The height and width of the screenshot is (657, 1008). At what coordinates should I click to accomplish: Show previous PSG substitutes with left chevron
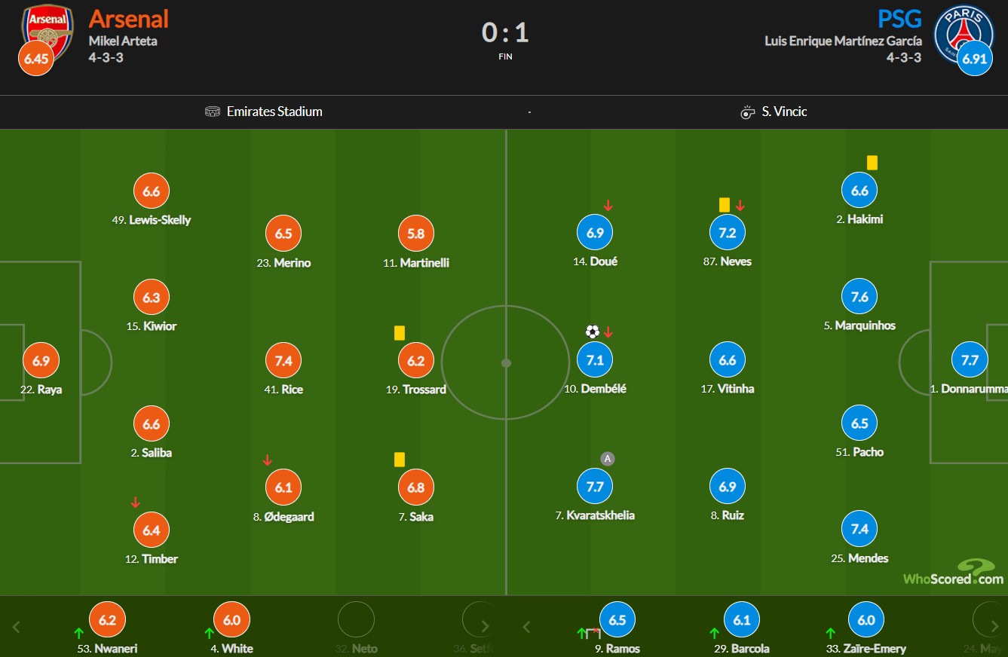click(527, 627)
